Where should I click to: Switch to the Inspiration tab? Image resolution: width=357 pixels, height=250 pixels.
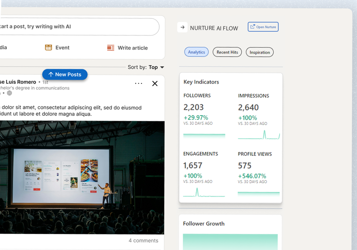click(x=259, y=52)
